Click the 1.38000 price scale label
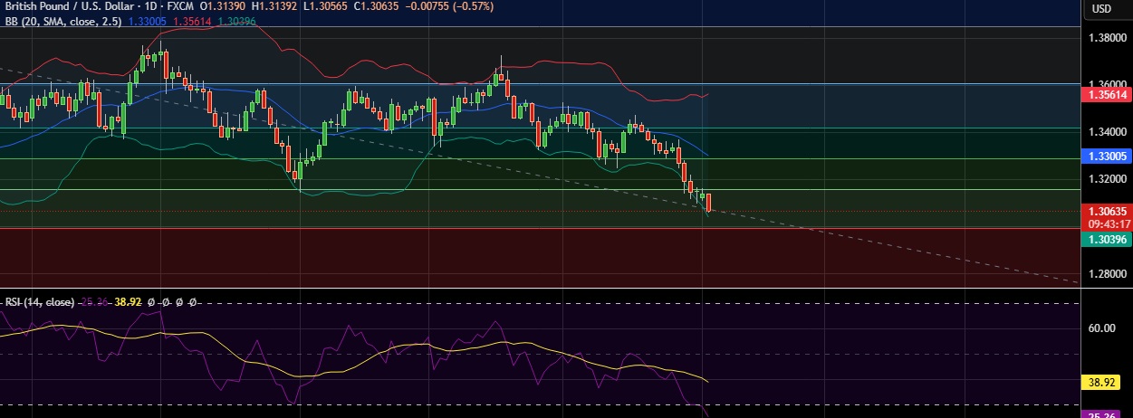Screen dimensions: 1133x418 click(x=1106, y=37)
